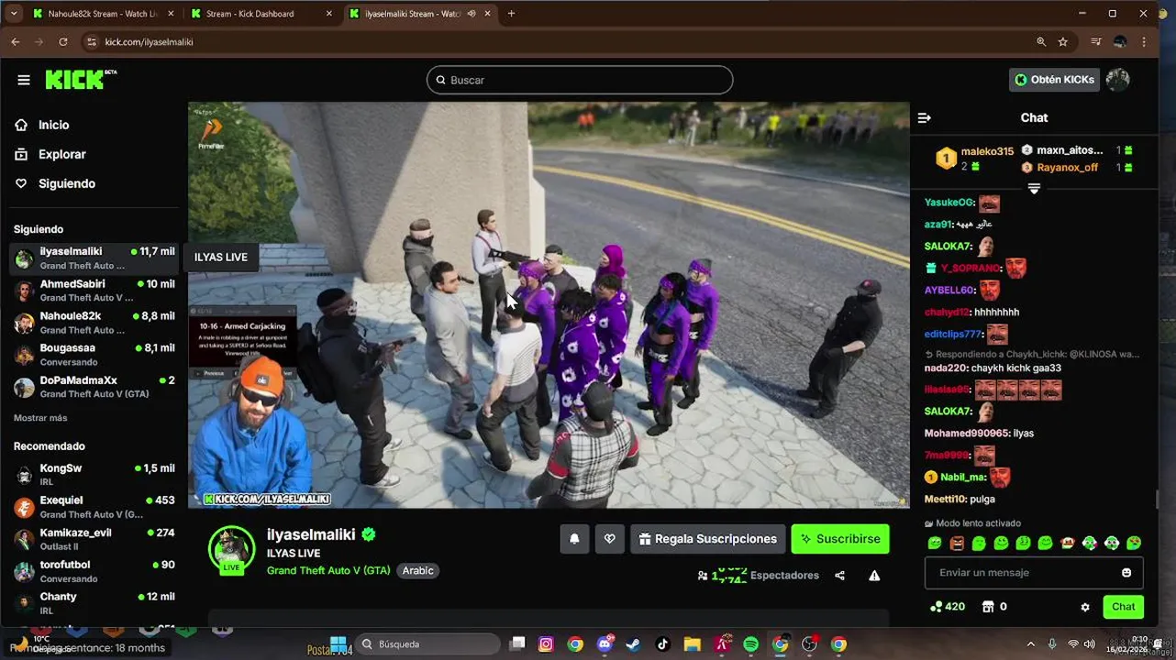
Task: Open Spotify from the taskbar
Action: [750, 644]
